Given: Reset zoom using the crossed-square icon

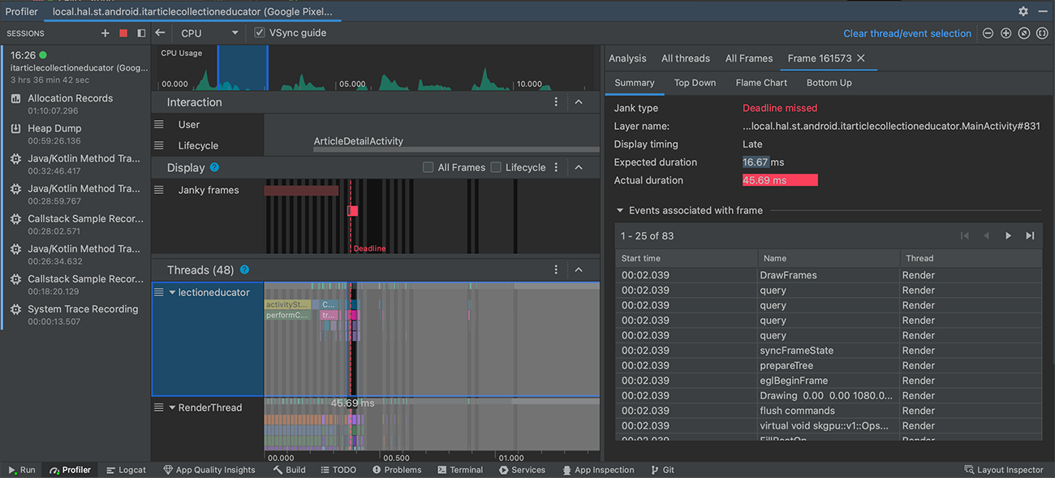Looking at the screenshot, I should point(1024,33).
